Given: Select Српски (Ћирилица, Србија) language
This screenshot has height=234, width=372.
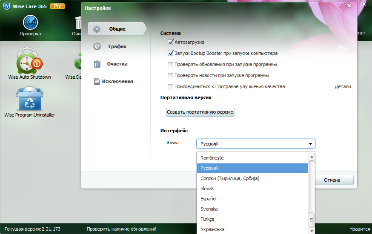Looking at the screenshot, I should (252, 178).
